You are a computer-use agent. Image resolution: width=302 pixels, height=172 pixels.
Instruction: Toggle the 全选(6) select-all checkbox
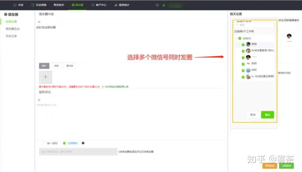pyautogui.click(x=240, y=38)
